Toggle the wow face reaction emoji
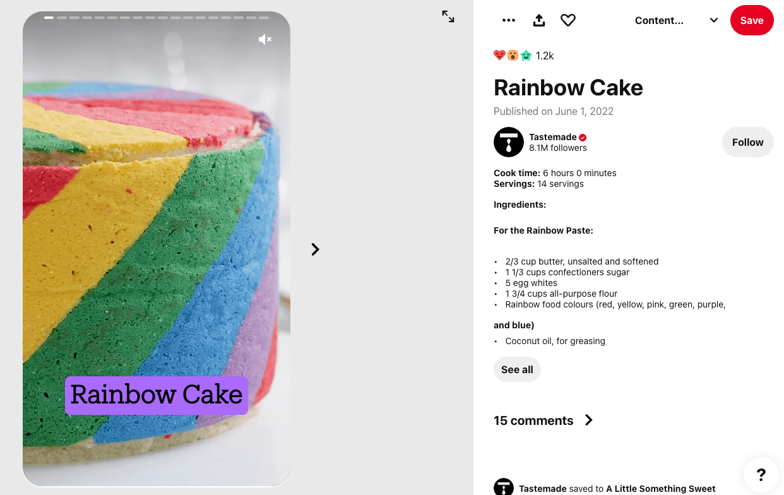 (511, 55)
